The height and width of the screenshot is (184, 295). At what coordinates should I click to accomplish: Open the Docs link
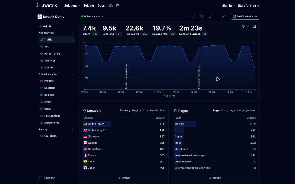101,6
